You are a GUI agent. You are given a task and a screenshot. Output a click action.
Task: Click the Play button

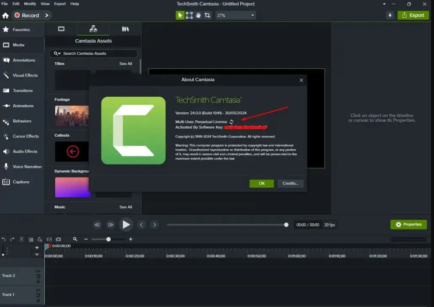(126, 225)
